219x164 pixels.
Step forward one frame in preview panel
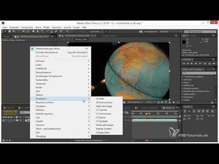coord(196,63)
